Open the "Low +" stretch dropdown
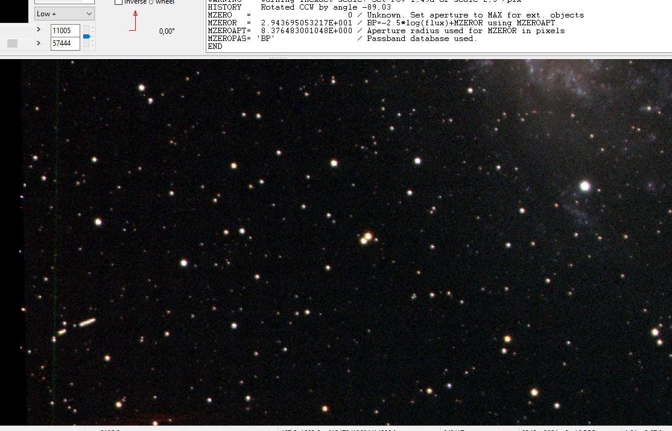The height and width of the screenshot is (431, 672). pyautogui.click(x=65, y=14)
